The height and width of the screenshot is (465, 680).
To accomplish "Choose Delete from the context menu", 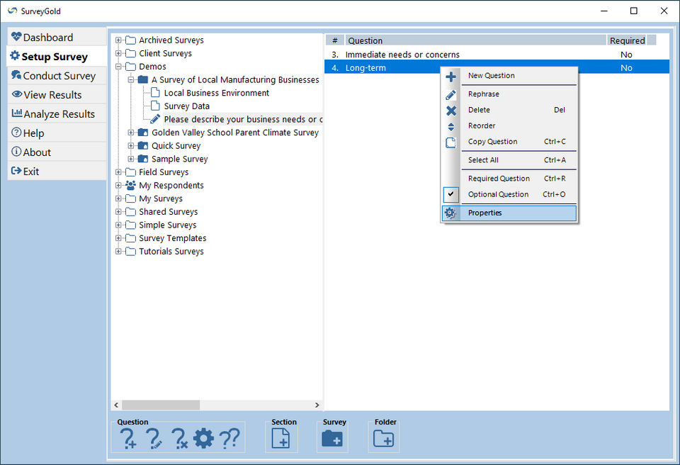I will coord(509,110).
